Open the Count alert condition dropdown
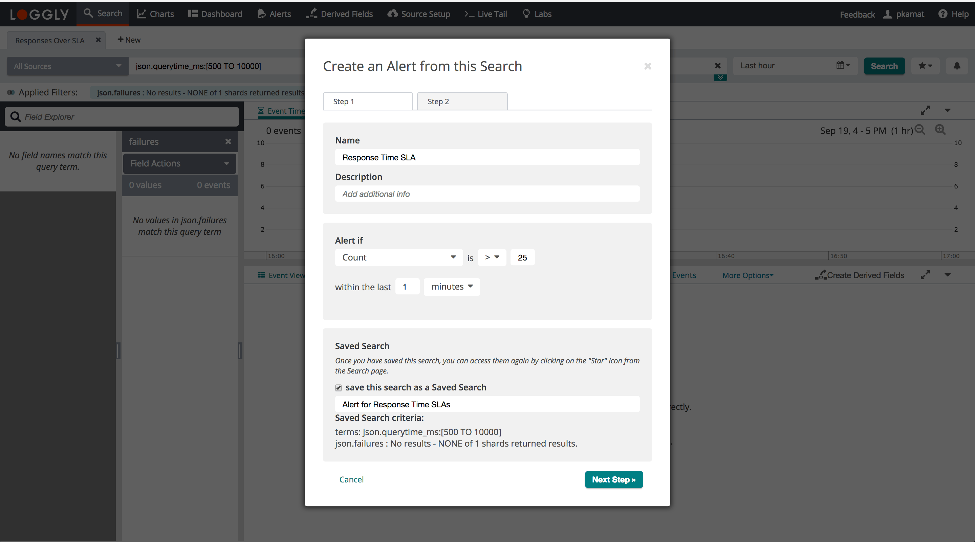The image size is (975, 542). tap(398, 257)
